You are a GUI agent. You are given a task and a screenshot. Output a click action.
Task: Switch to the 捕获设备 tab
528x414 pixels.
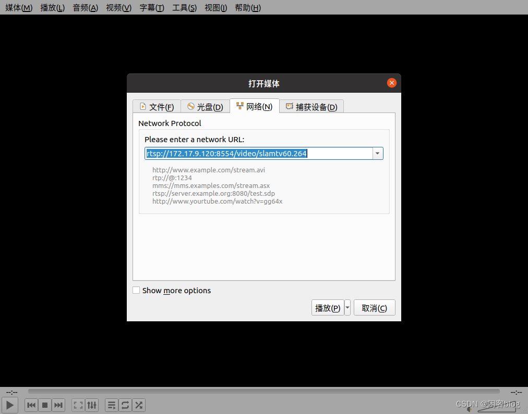[x=311, y=106]
